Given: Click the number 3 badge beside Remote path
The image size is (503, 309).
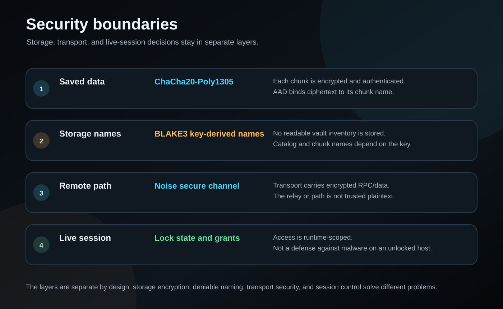Looking at the screenshot, I should [41, 193].
